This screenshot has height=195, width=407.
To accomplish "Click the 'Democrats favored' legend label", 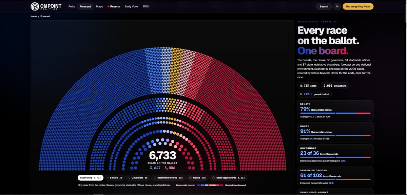I will tap(186, 185).
